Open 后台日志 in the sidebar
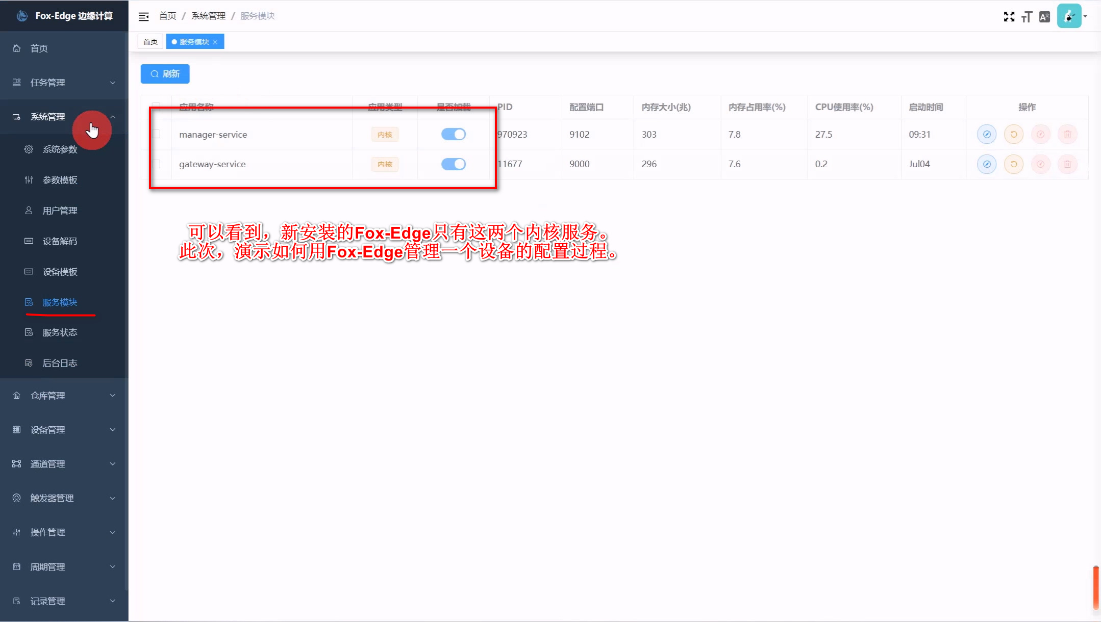 [64, 363]
